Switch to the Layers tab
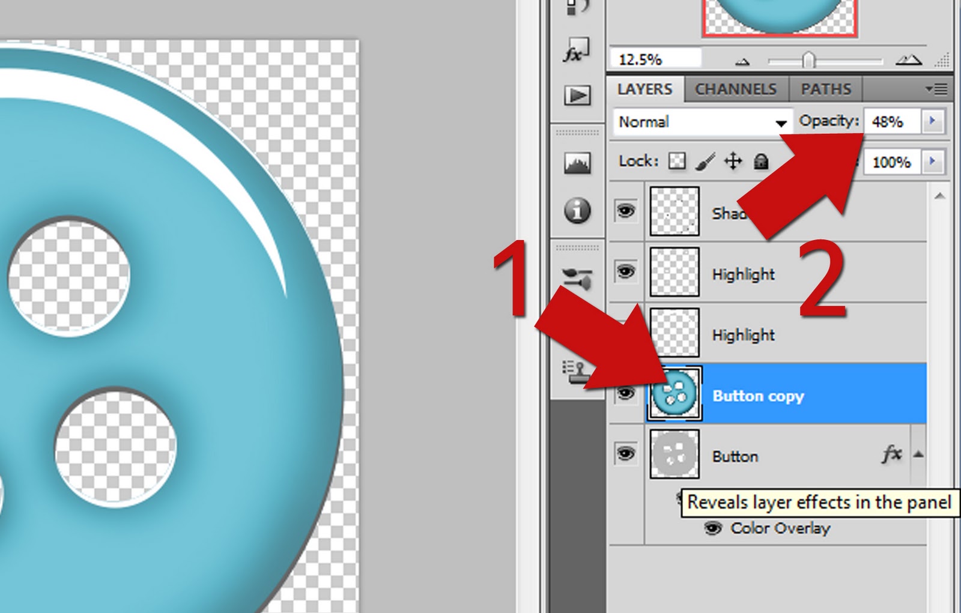The image size is (961, 613). pos(644,89)
